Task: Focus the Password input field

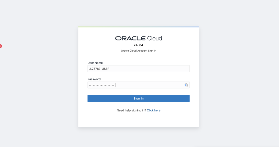Action: [x=136, y=85]
